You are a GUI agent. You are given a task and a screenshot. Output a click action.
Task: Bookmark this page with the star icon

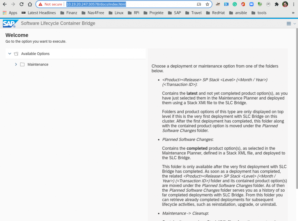click(207, 4)
